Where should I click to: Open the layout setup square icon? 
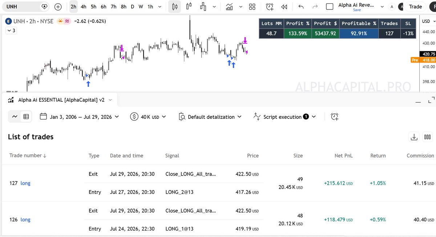(330, 7)
